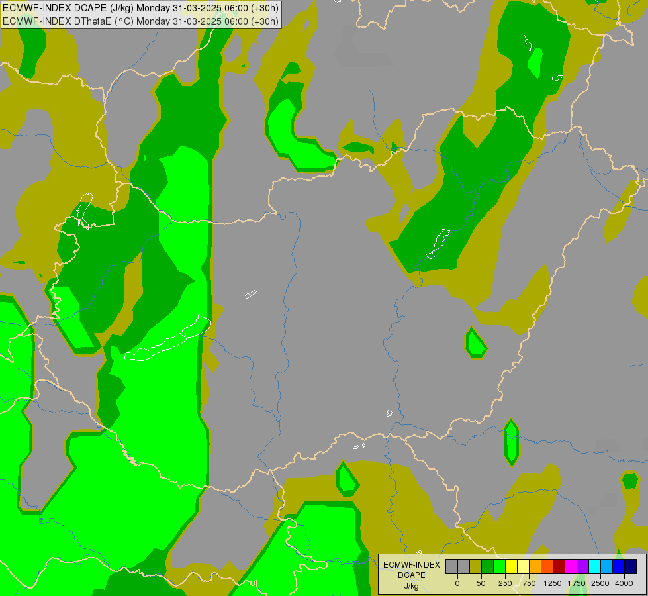Click the legend value label 4000
648x596 pixels.
click(624, 583)
